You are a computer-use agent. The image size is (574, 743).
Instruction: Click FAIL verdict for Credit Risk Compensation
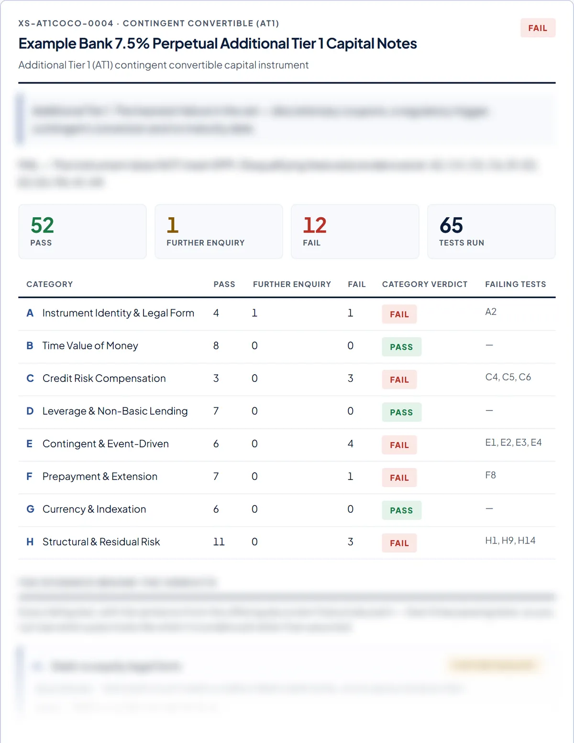399,379
